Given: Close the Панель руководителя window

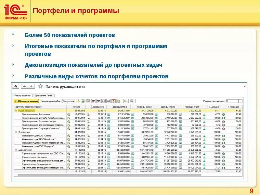Looking at the screenshot, I should (x=245, y=86).
